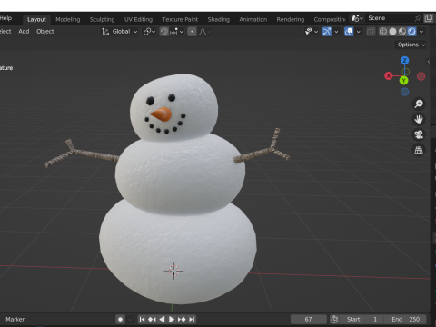This screenshot has width=436, height=327.
Task: Open the Help menu
Action: tap(5, 18)
